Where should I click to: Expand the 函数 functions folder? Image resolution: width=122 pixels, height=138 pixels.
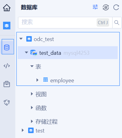(32, 107)
